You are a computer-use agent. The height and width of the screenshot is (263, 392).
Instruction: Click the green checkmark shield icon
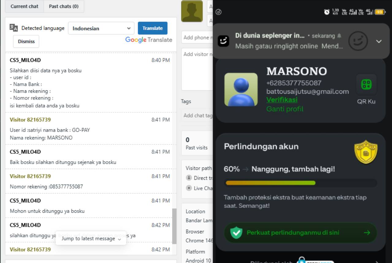(236, 233)
